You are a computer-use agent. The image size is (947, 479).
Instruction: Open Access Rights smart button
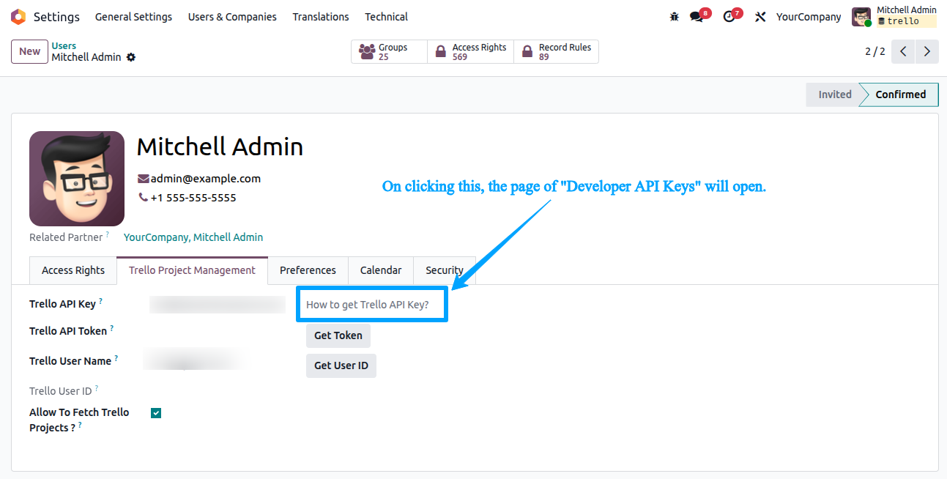pyautogui.click(x=470, y=52)
